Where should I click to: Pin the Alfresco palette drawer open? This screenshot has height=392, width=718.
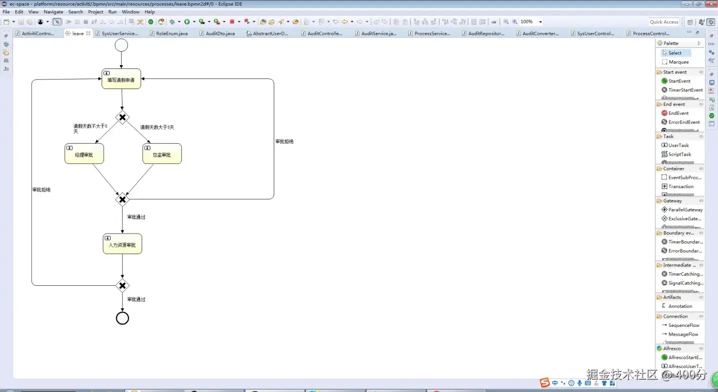(701, 348)
